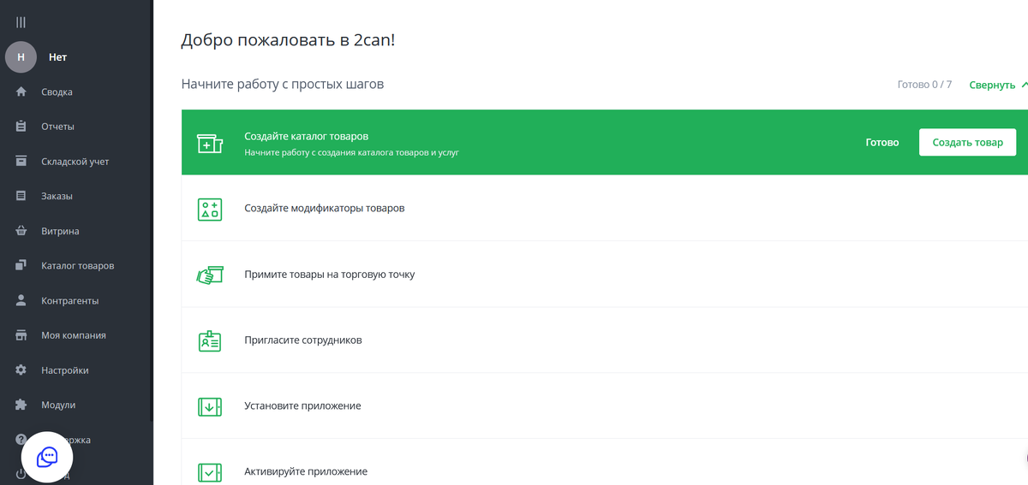Select step Установите приложение
1028x485 pixels.
(605, 406)
